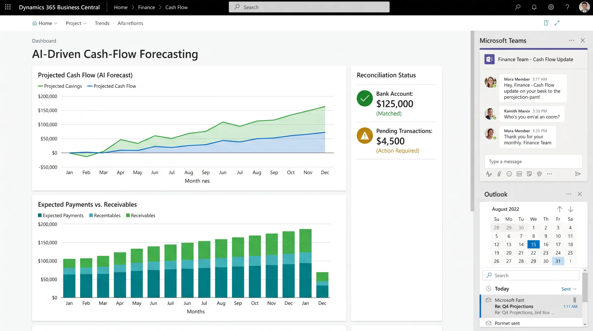Open emoji picker in Teams
Screen dimensions: 593x331
point(509,174)
